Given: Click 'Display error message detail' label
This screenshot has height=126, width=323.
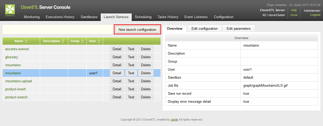Looking at the screenshot, I should 189,101.
